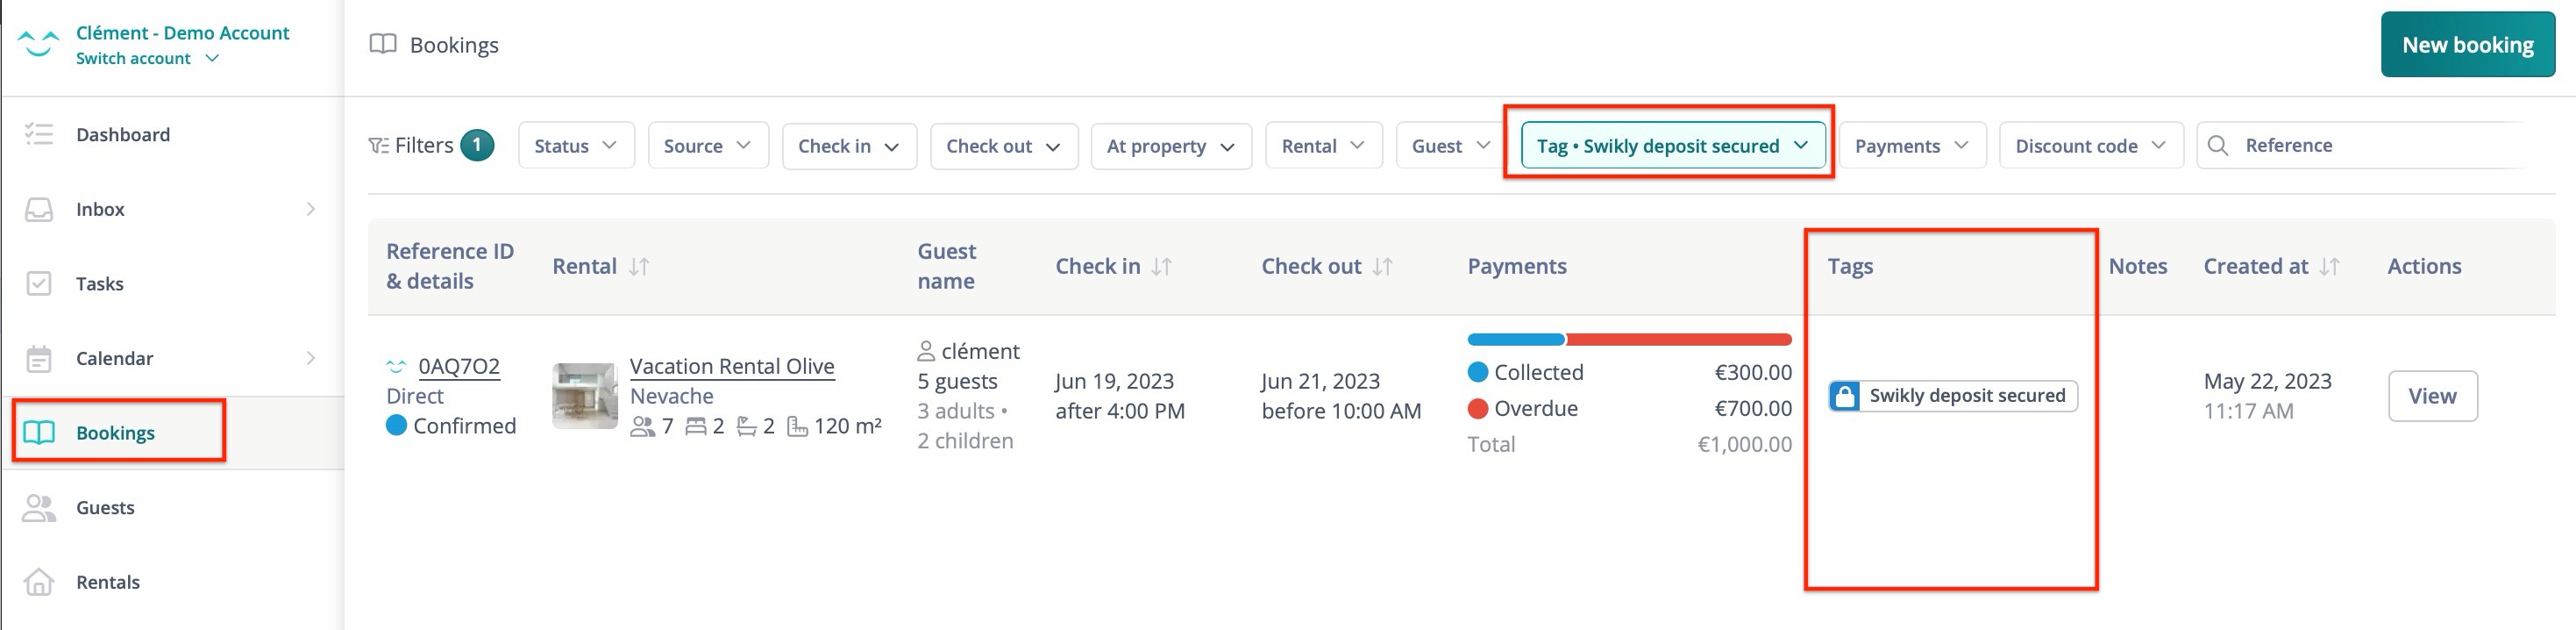Sort by Created at column arrows
This screenshot has width=2576, height=630.
[x=2329, y=267]
